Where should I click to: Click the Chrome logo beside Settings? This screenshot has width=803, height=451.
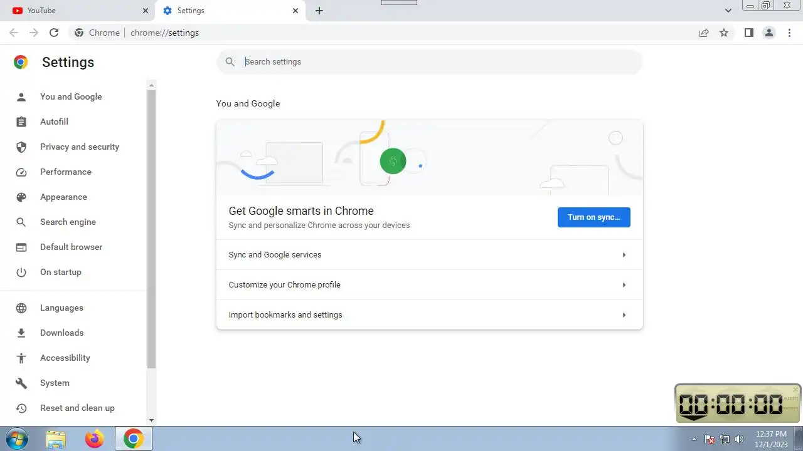click(21, 62)
